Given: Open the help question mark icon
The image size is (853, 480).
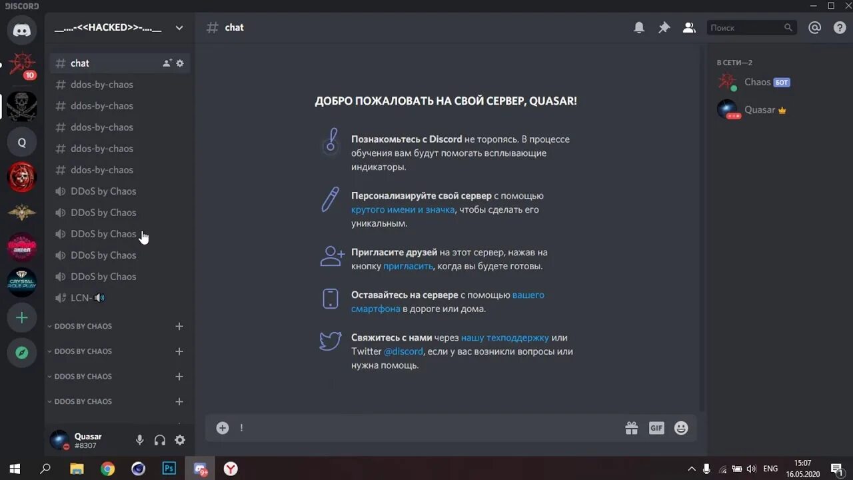Looking at the screenshot, I should coord(840,27).
